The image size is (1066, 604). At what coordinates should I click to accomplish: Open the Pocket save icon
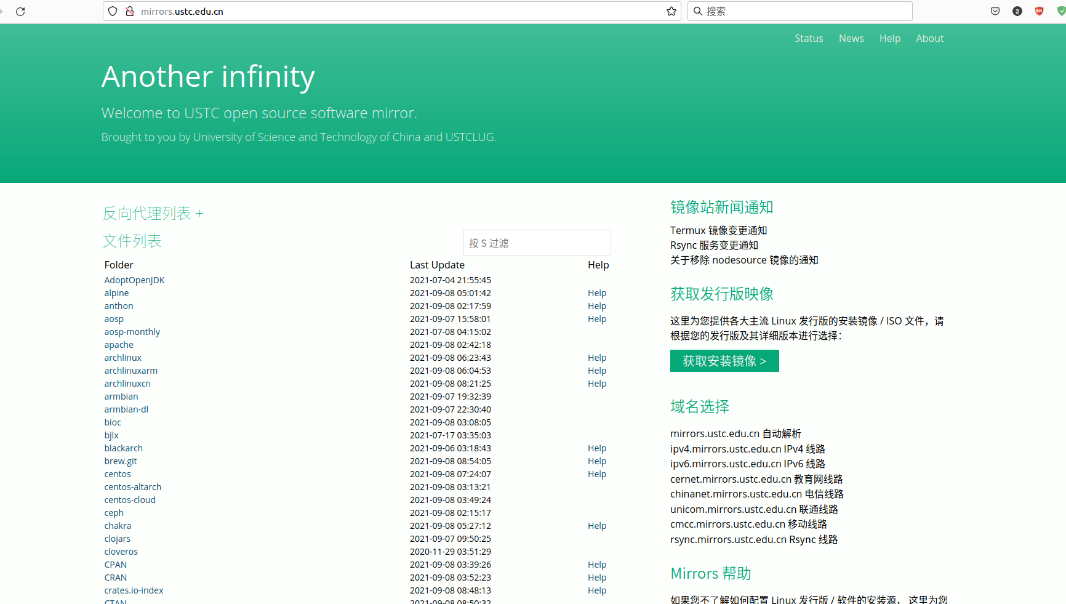coord(995,11)
